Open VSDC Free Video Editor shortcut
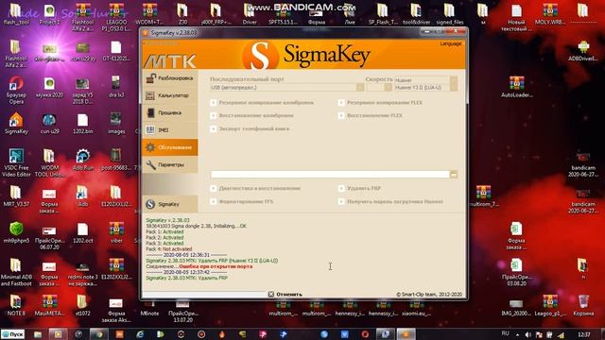605x340 pixels. tap(16, 162)
